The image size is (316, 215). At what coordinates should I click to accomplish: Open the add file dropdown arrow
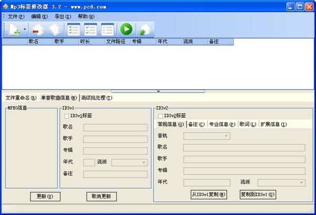(25, 29)
